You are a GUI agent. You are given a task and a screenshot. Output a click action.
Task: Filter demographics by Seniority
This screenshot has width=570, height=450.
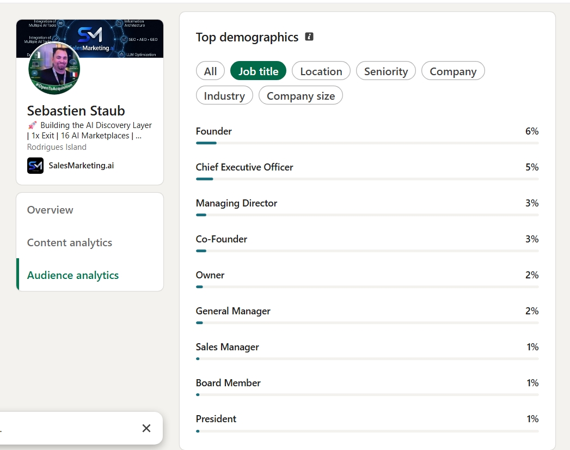tap(385, 71)
